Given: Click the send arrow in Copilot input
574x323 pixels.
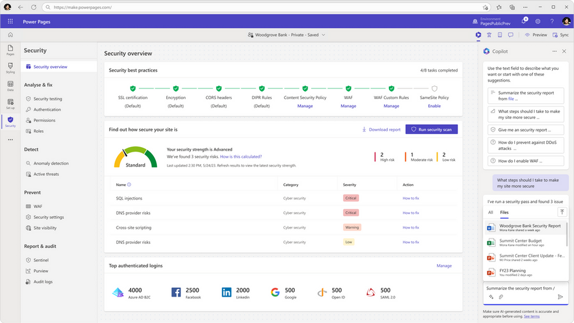Looking at the screenshot, I should tap(560, 297).
